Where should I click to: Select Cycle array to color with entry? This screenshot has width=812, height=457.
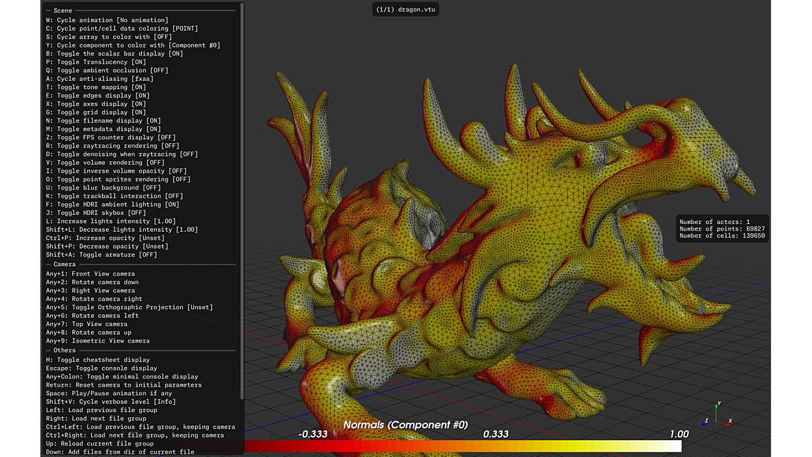109,37
